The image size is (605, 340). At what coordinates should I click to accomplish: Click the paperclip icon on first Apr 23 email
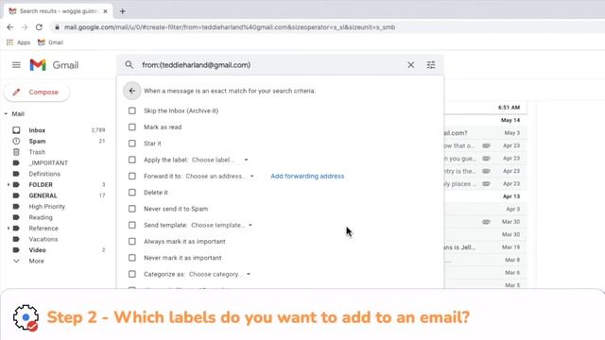[x=486, y=145]
